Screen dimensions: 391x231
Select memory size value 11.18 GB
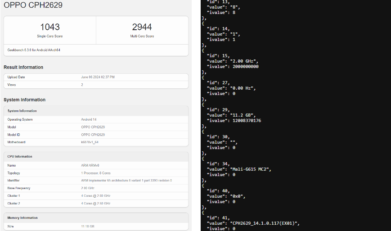[x=88, y=226]
